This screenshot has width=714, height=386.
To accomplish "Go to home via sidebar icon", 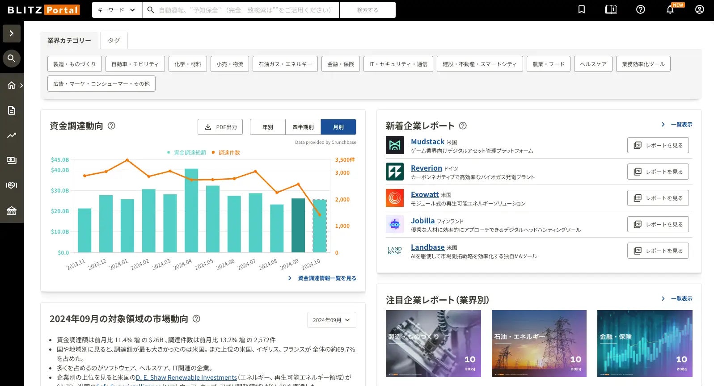I will click(12, 85).
